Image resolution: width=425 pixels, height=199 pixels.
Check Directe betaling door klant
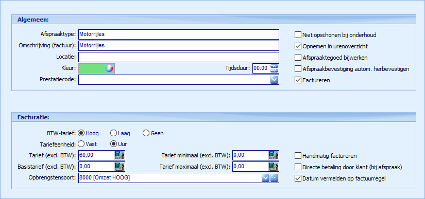point(298,167)
